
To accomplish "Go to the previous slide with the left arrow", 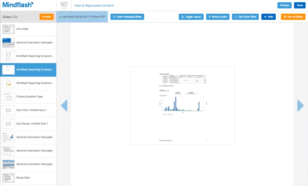I will click(x=64, y=105).
